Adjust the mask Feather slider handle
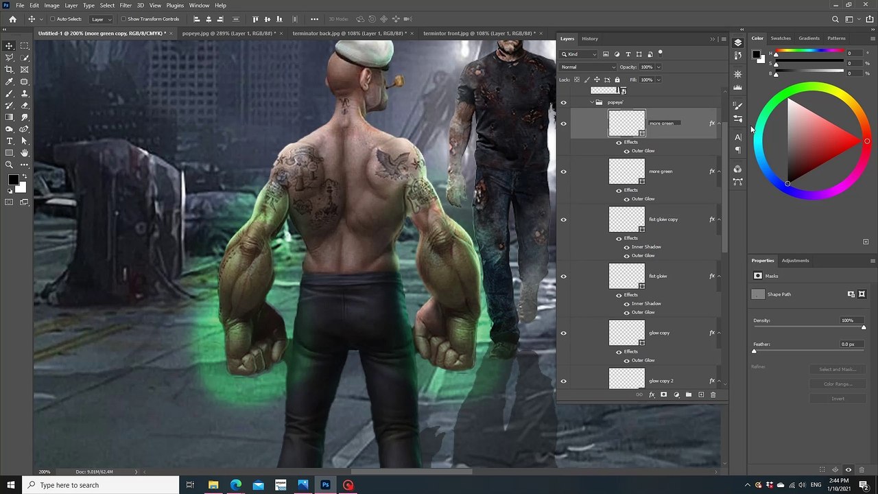 click(754, 351)
